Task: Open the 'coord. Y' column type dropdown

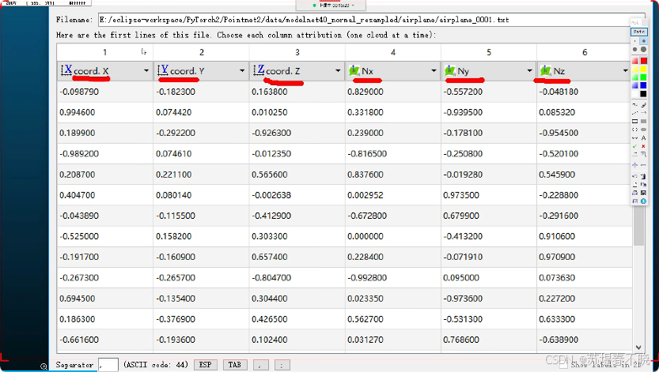Action: pyautogui.click(x=242, y=70)
